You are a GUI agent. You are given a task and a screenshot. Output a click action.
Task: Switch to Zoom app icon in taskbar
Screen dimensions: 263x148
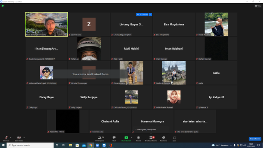pos(97,145)
